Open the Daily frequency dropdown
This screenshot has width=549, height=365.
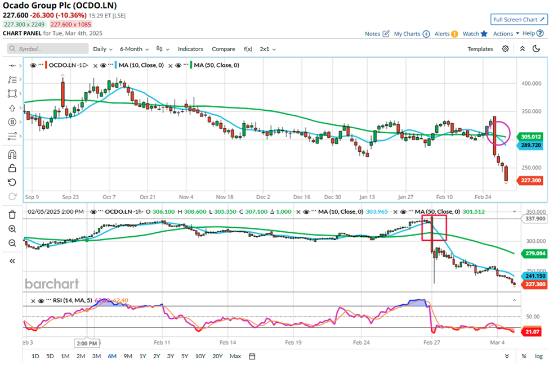tap(102, 49)
